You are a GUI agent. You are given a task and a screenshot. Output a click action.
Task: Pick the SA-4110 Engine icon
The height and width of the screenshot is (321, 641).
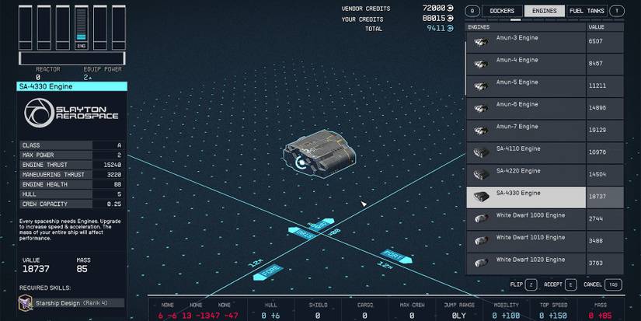(481, 152)
